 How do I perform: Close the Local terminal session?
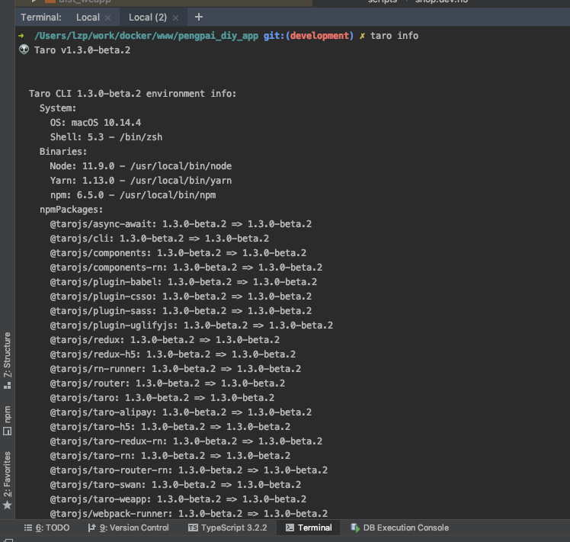(x=107, y=18)
